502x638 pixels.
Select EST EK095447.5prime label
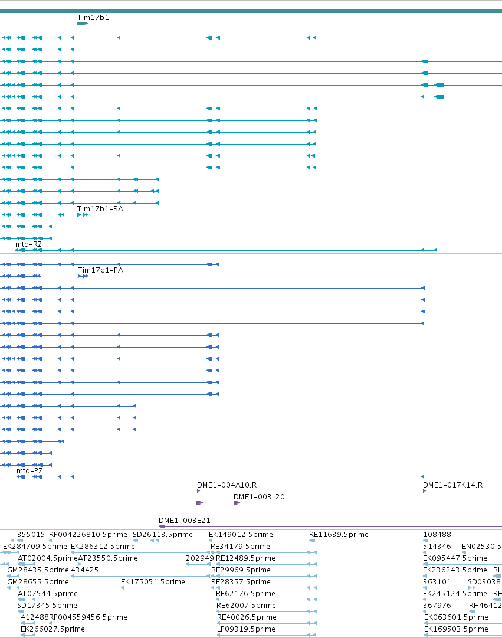pyautogui.click(x=455, y=558)
